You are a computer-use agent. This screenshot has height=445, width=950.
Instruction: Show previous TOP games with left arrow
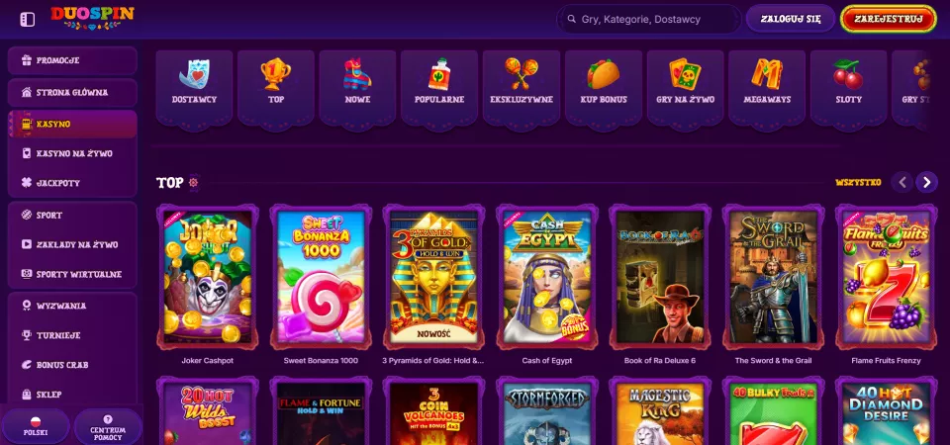coord(902,182)
